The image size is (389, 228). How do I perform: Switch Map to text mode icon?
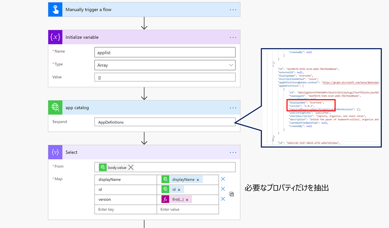point(231,194)
